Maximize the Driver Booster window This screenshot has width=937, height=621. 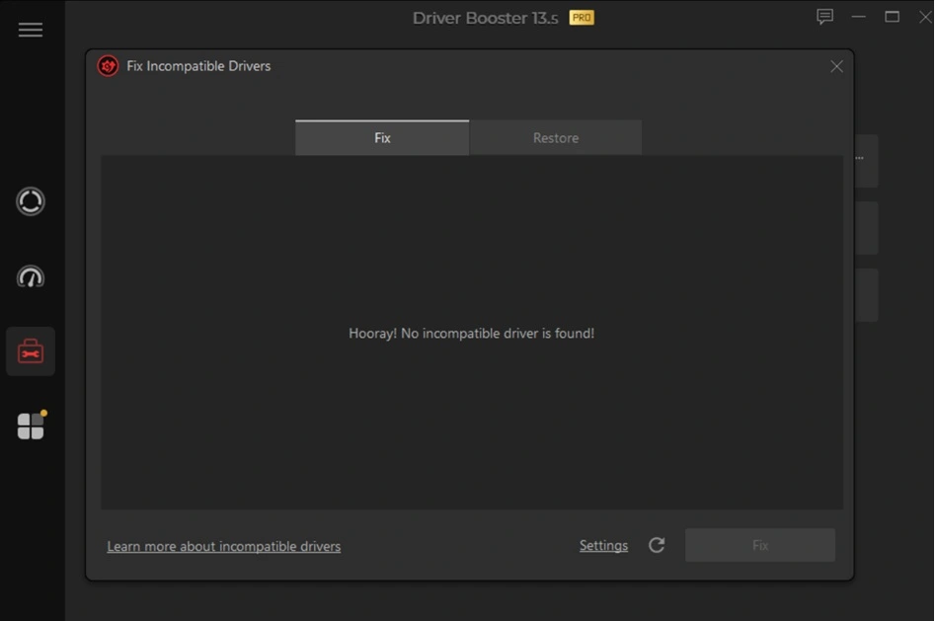pos(893,17)
